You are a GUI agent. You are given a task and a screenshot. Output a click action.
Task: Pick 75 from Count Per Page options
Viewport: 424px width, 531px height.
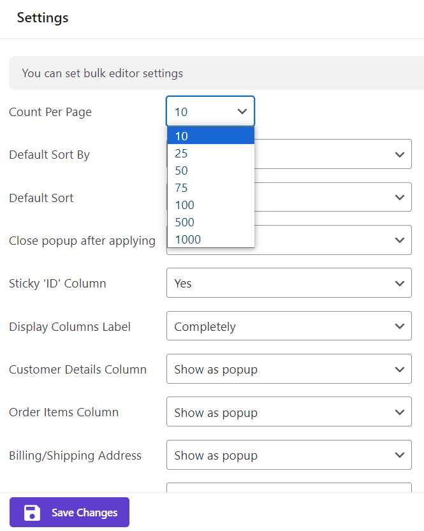click(x=210, y=188)
